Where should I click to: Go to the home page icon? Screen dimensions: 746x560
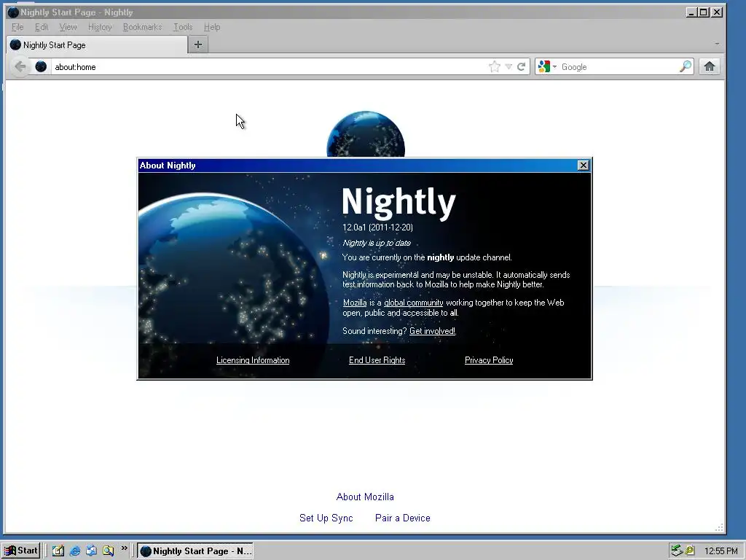[x=710, y=66]
